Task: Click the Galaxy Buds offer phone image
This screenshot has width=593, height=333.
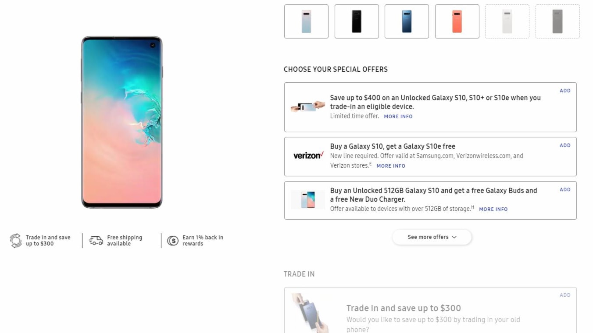Action: pos(307,200)
